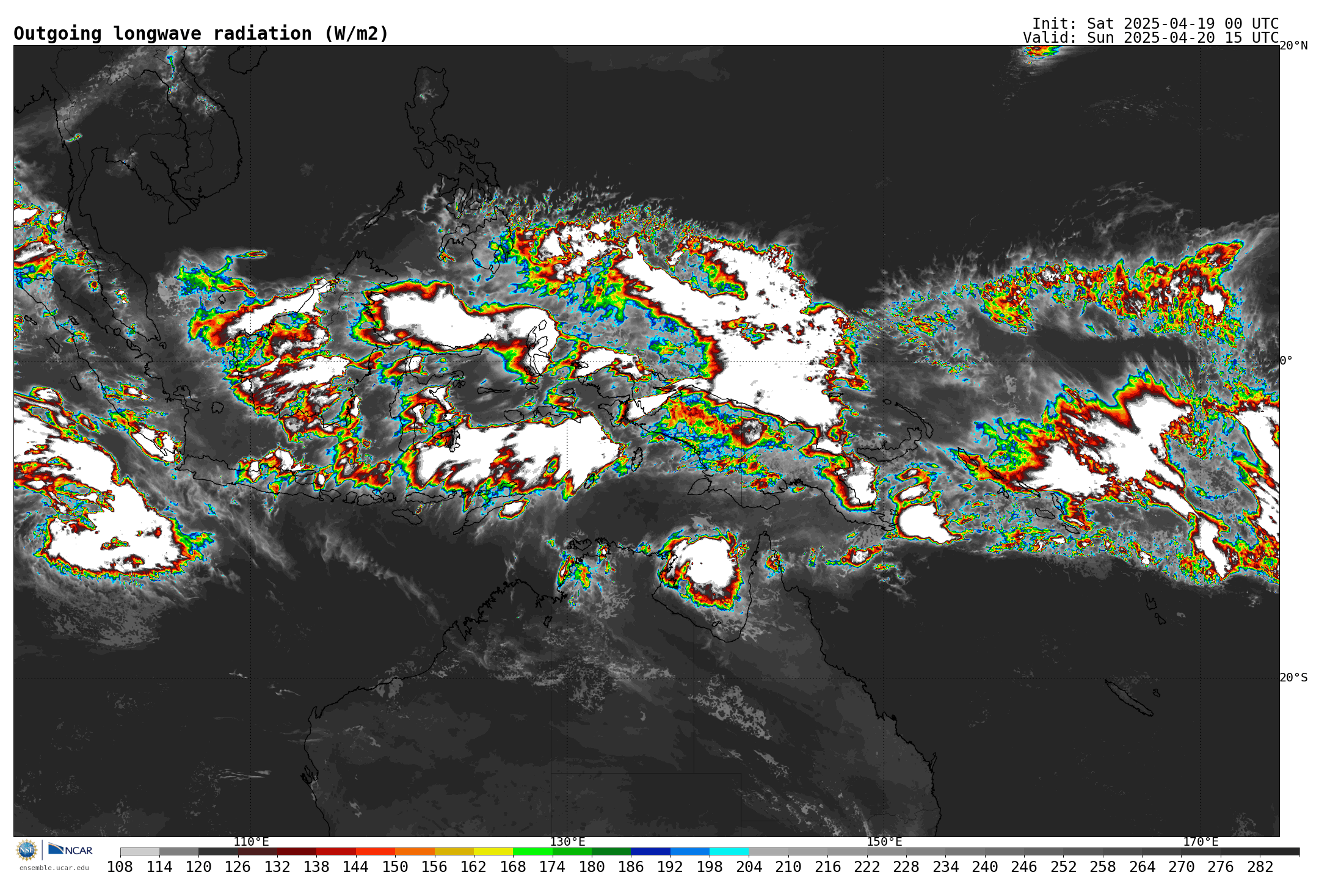Click the 170°E longitude label
This screenshot has height=875, width=1319.
pyautogui.click(x=1201, y=842)
